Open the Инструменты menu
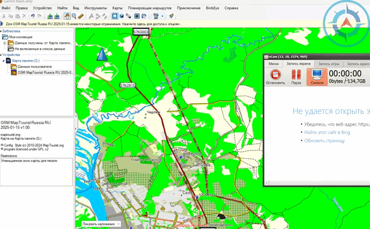370x229 pixels. pyautogui.click(x=95, y=8)
